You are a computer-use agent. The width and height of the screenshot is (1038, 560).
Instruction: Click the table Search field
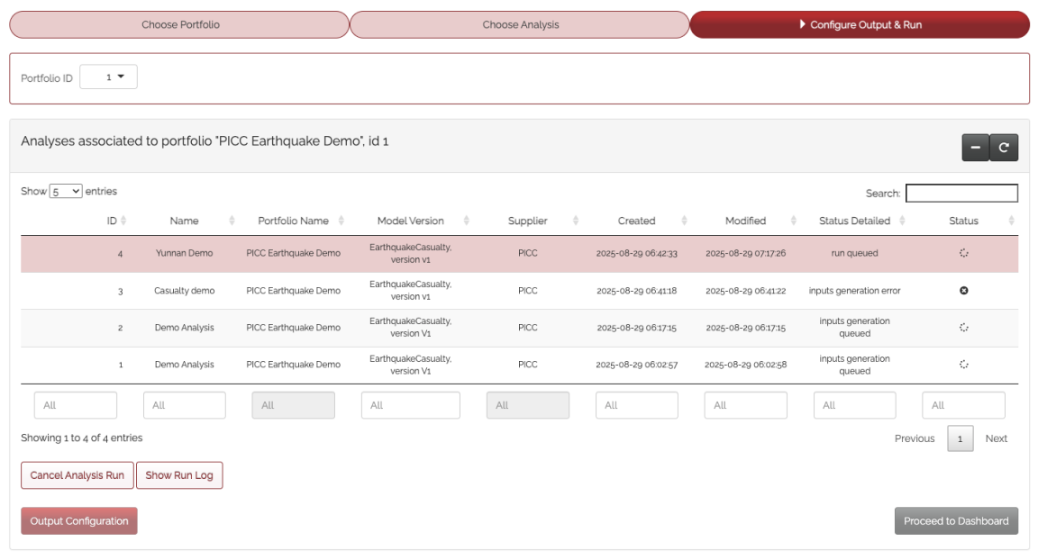tap(961, 194)
